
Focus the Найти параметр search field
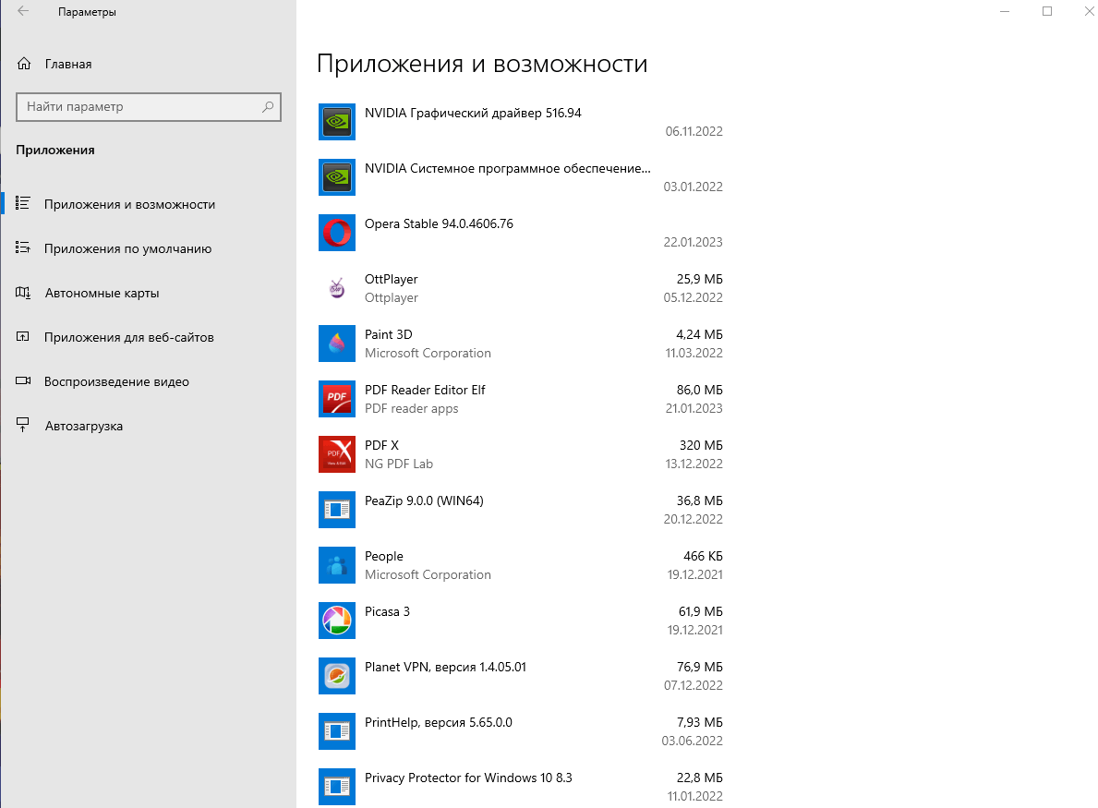coord(149,107)
